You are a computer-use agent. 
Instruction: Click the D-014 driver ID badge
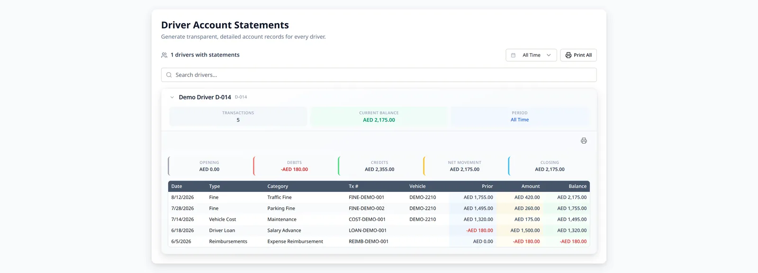(241, 97)
